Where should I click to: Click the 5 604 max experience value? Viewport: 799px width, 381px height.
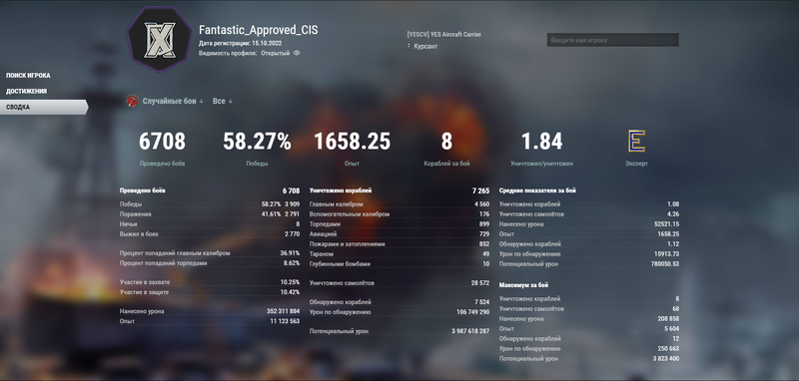pyautogui.click(x=671, y=328)
